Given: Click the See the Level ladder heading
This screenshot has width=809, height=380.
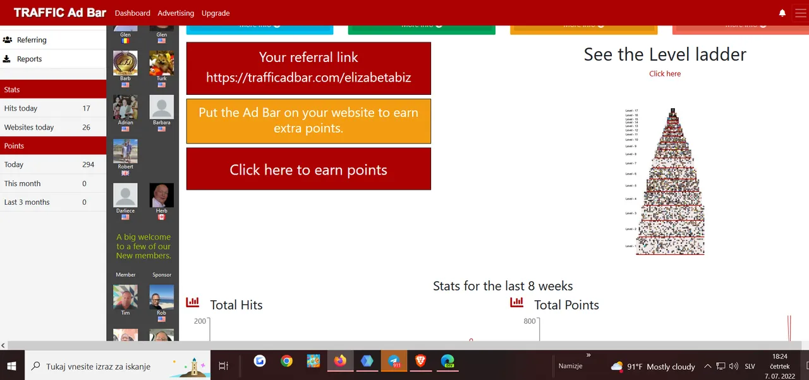Looking at the screenshot, I should (665, 54).
